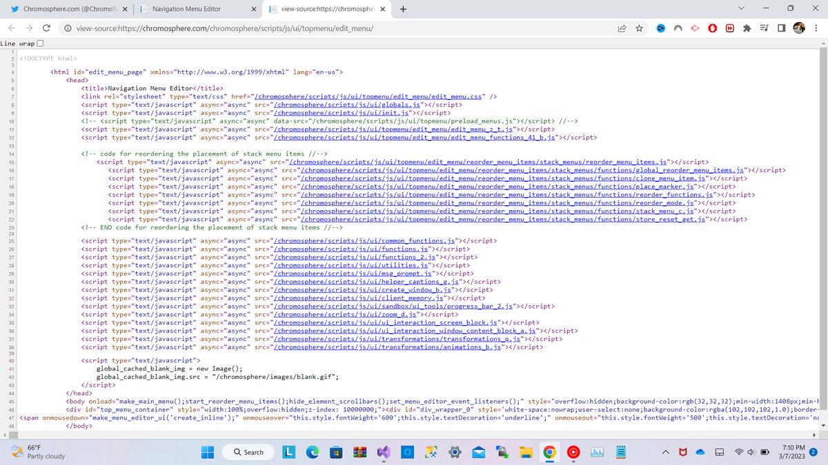Open the animations_b.js link

(x=386, y=348)
